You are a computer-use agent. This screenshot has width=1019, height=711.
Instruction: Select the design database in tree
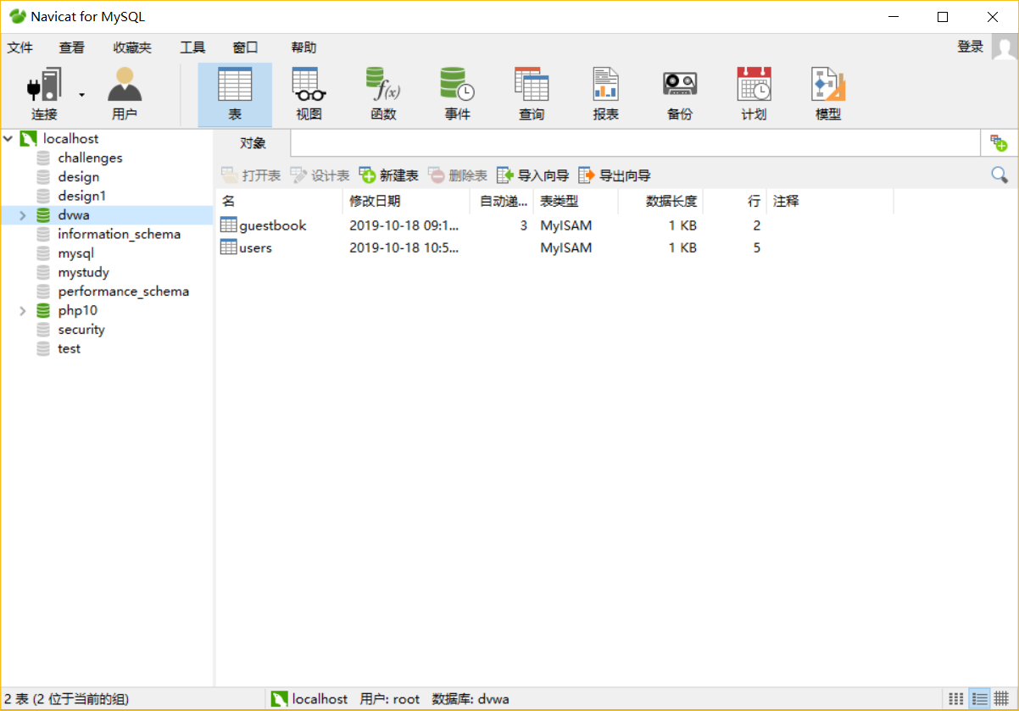(79, 177)
